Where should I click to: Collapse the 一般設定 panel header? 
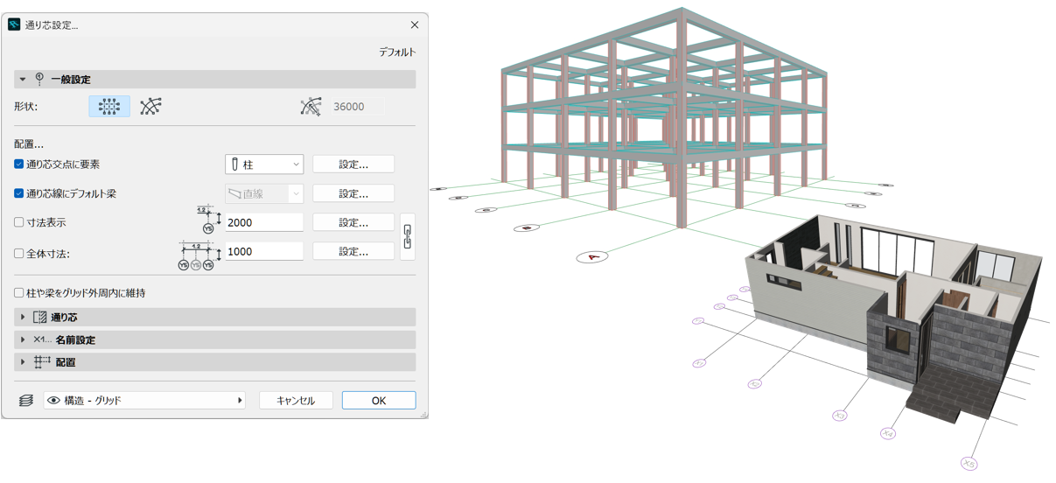[24, 80]
